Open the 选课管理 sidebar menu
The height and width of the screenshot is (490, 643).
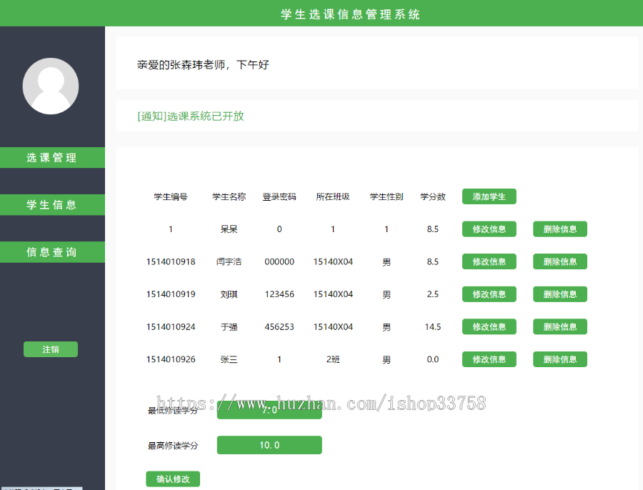[52, 157]
